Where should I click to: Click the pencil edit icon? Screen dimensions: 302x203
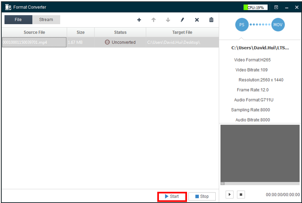182,20
